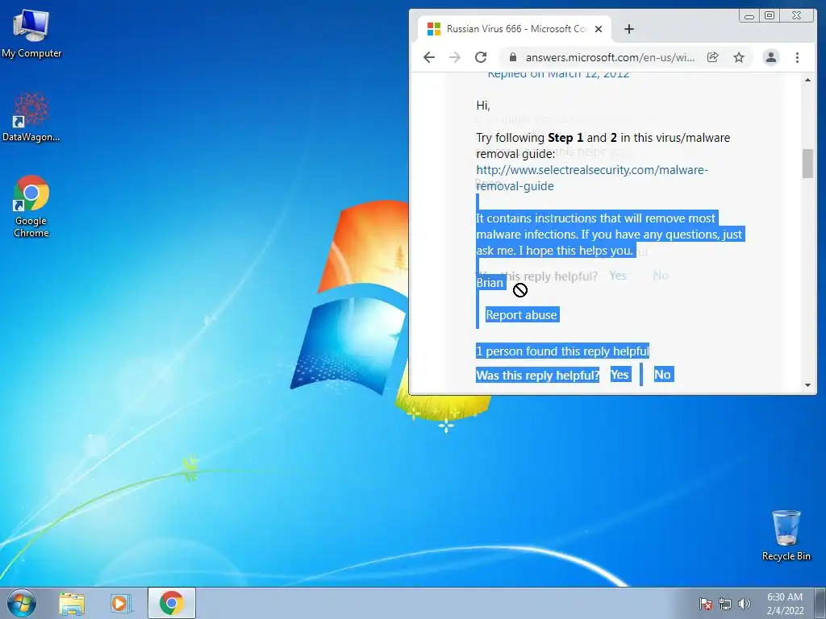Open Action Center flag in tray
This screenshot has height=619, width=826.
[705, 604]
